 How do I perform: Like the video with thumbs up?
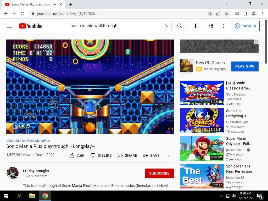coord(77,155)
